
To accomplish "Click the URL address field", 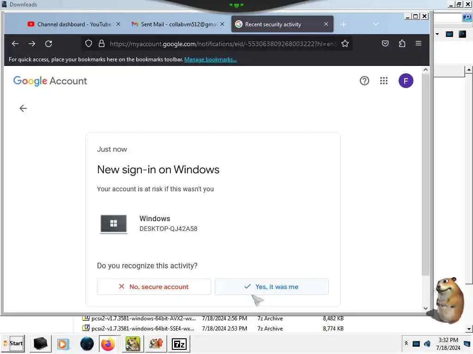I will click(222, 44).
